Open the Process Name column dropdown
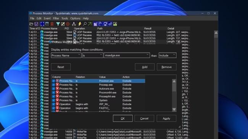Screen dimensions: 248x139 click(66, 55)
